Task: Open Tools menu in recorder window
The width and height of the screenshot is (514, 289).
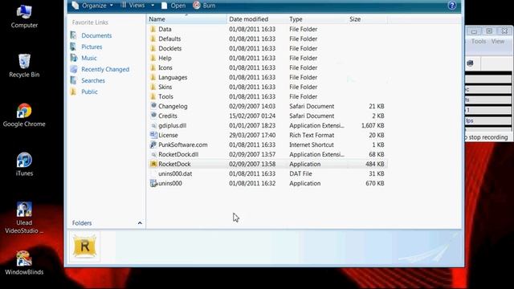Action: pos(479,41)
